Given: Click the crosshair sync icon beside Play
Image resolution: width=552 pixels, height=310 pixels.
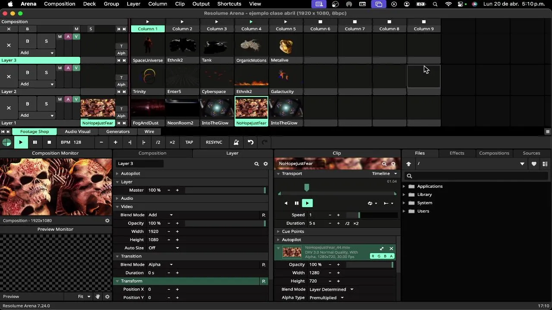Looking at the screenshot, I should [6, 143].
